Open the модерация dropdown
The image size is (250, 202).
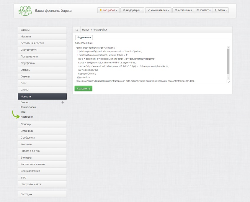132,10
